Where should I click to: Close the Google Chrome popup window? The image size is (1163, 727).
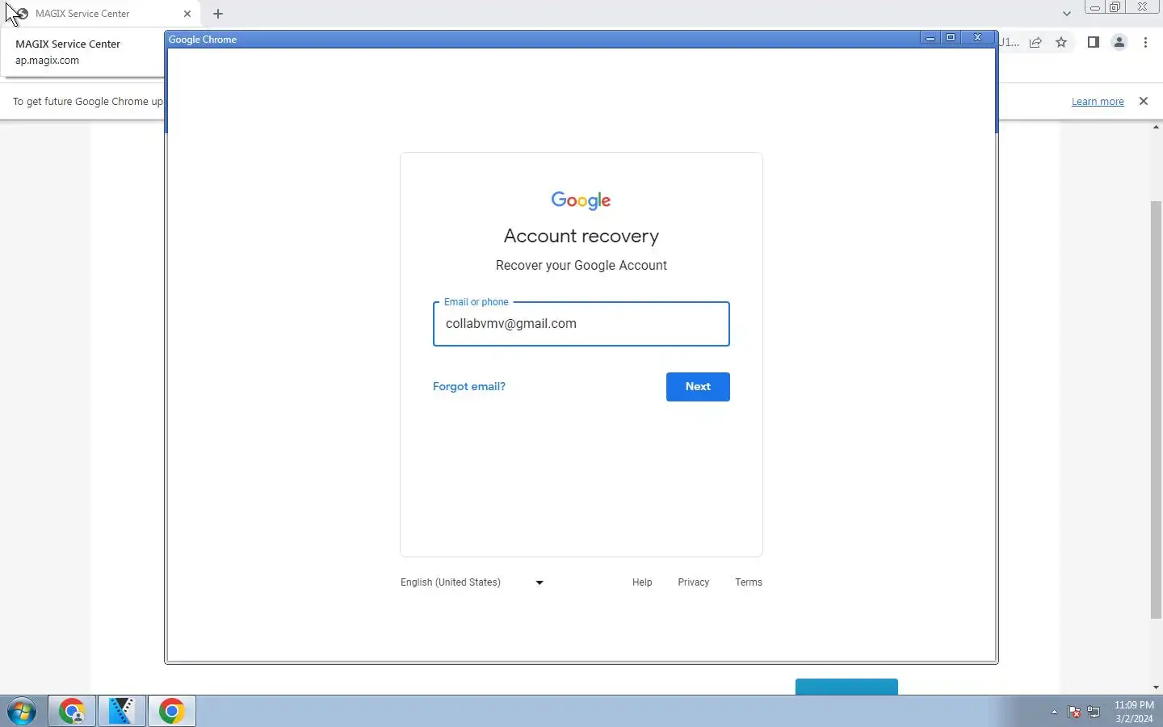click(977, 38)
